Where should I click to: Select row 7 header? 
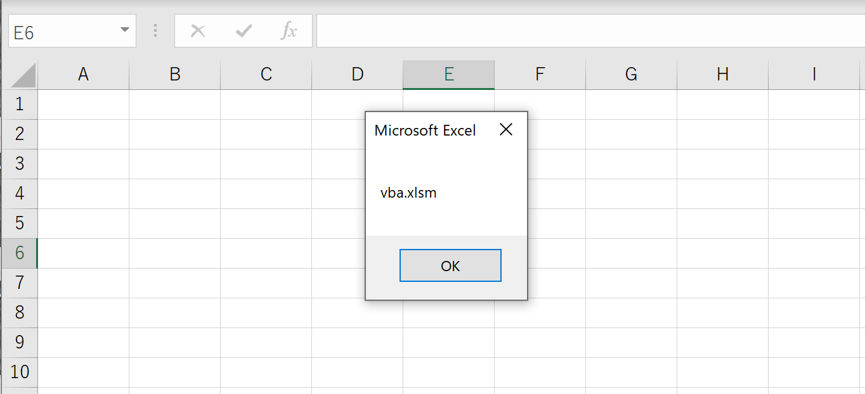pyautogui.click(x=20, y=283)
